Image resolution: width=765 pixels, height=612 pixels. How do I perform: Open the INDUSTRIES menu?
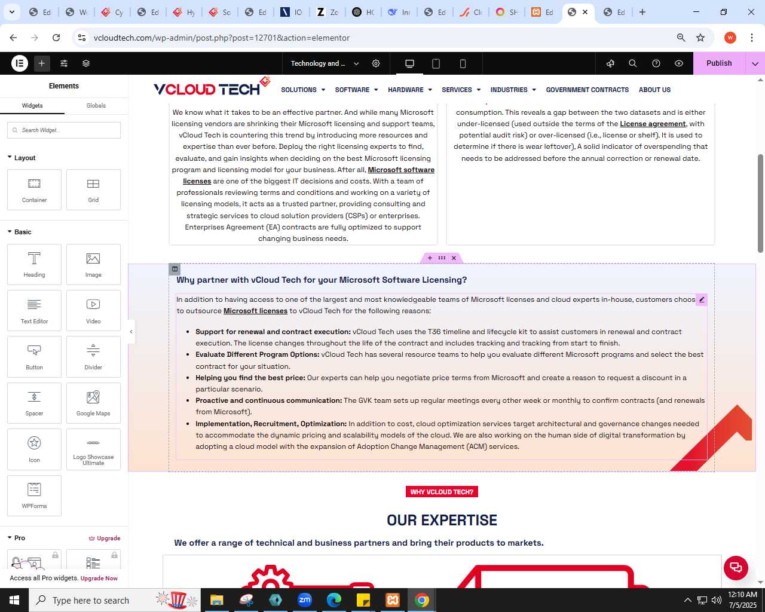pos(513,90)
